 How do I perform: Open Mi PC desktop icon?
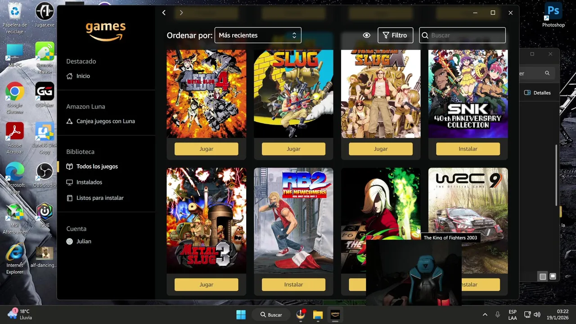pos(15,55)
